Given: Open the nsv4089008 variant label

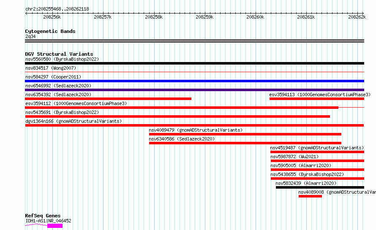Looking at the screenshot, I should coord(337,192).
